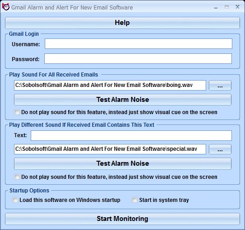Viewport: 245px width, 230px height.
Task: Check Start in system tray option
Action: pyautogui.click(x=134, y=200)
